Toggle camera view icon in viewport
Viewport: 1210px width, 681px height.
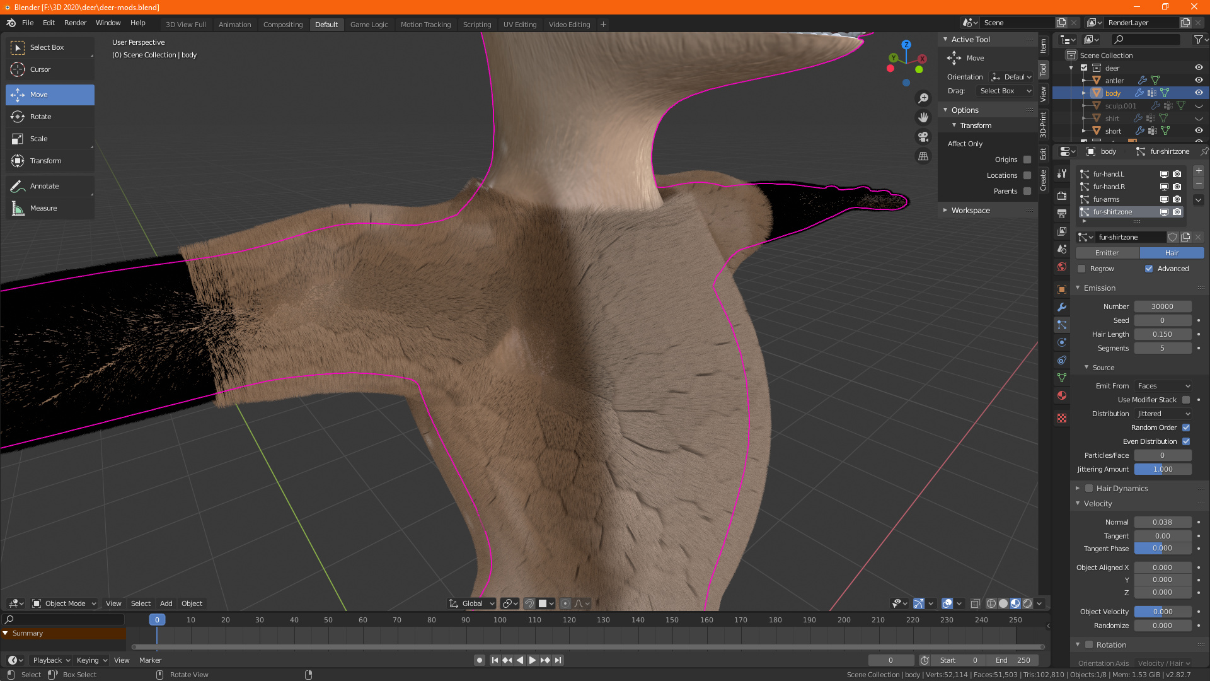pos(923,137)
